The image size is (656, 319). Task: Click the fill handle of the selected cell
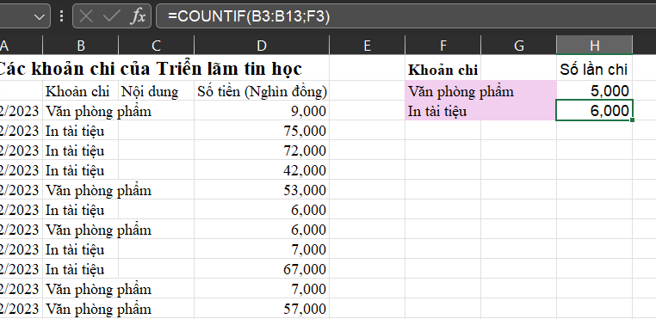[x=632, y=120]
